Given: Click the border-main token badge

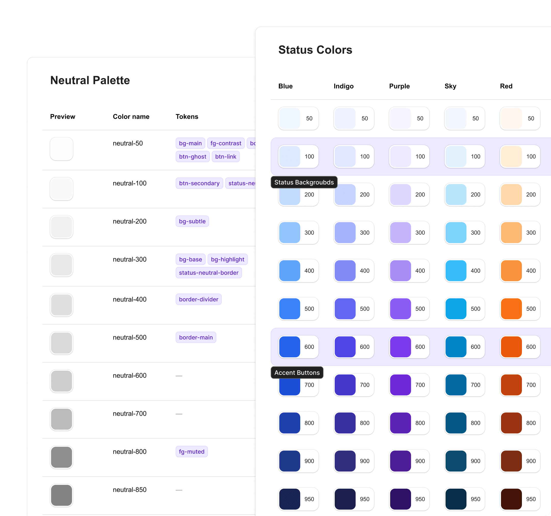Looking at the screenshot, I should coord(196,337).
